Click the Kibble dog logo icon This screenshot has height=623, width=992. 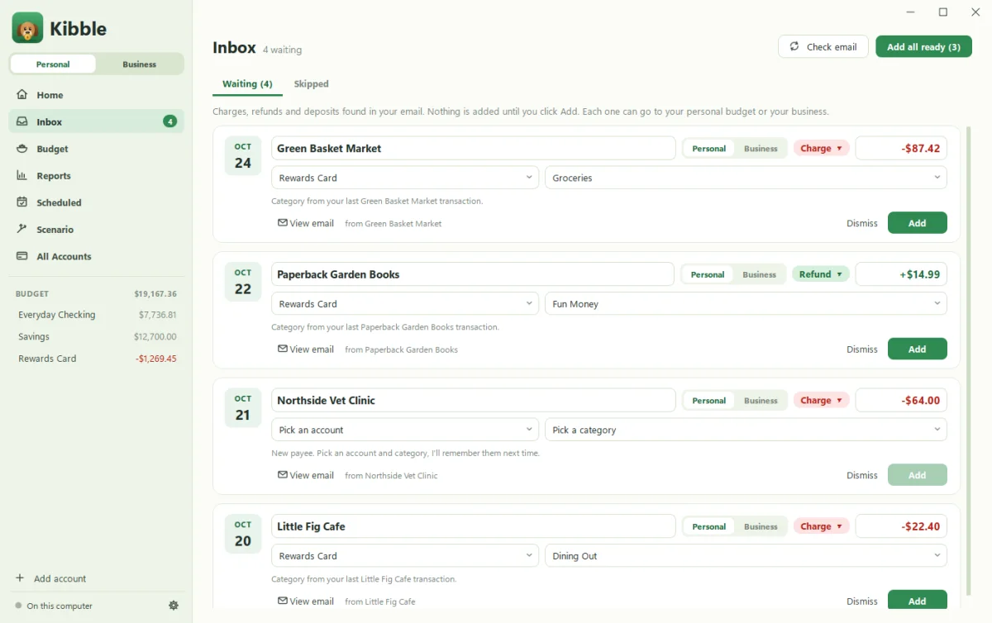(27, 28)
